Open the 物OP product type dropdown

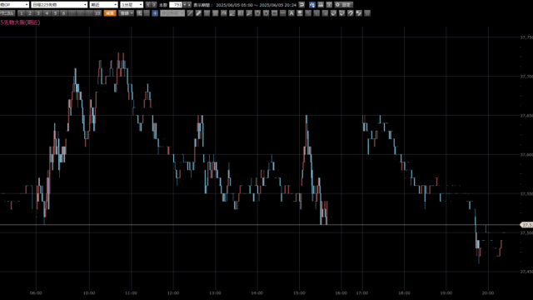click(14, 5)
